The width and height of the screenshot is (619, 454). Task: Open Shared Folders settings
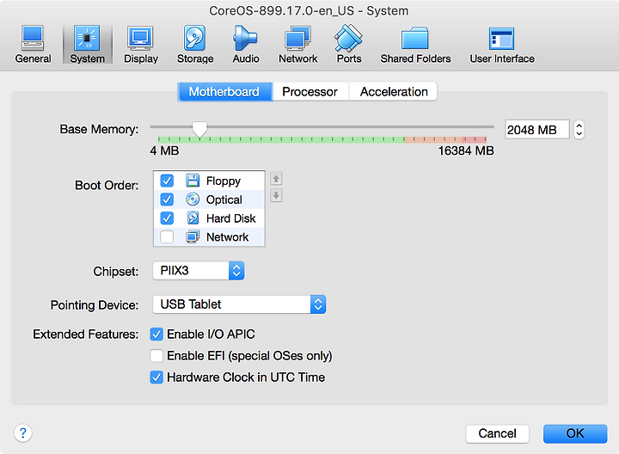415,44
